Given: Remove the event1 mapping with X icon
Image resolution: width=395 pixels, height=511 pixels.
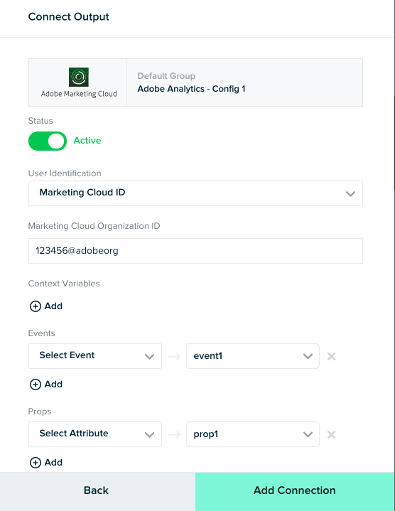Looking at the screenshot, I should point(332,356).
